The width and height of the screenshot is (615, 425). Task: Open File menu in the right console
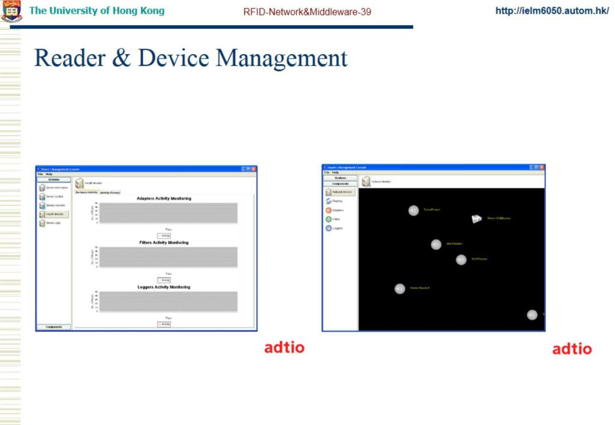click(x=326, y=172)
